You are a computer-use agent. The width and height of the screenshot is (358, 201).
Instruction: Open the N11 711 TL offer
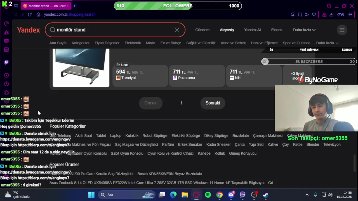point(254,76)
